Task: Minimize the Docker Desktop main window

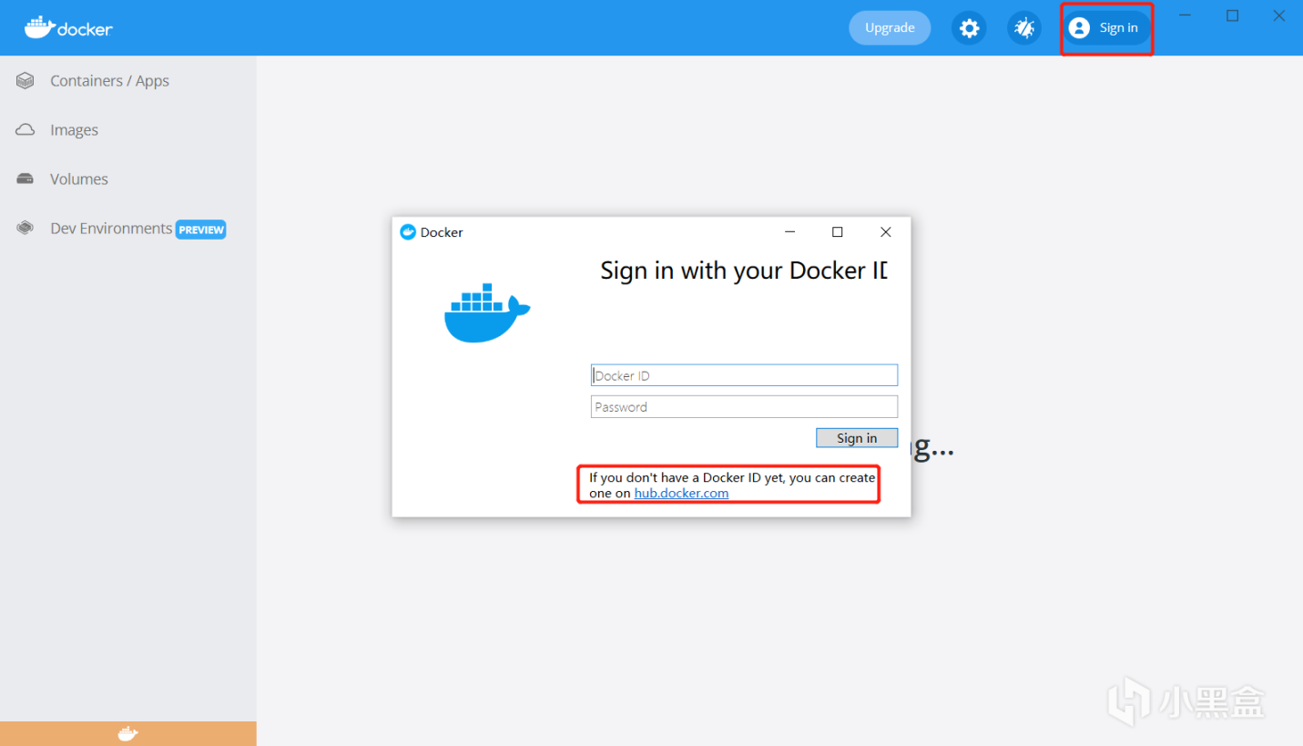Action: pos(1186,15)
